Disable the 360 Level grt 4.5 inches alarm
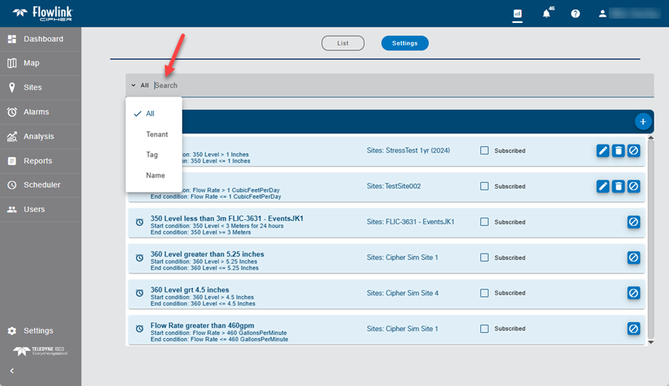Image resolution: width=669 pixels, height=386 pixels. (633, 293)
